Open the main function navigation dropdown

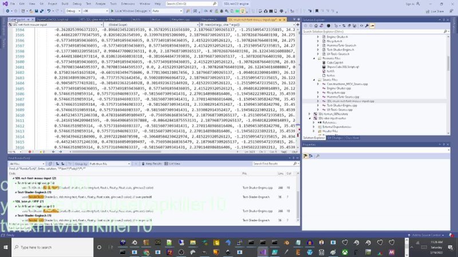[x=248, y=25]
